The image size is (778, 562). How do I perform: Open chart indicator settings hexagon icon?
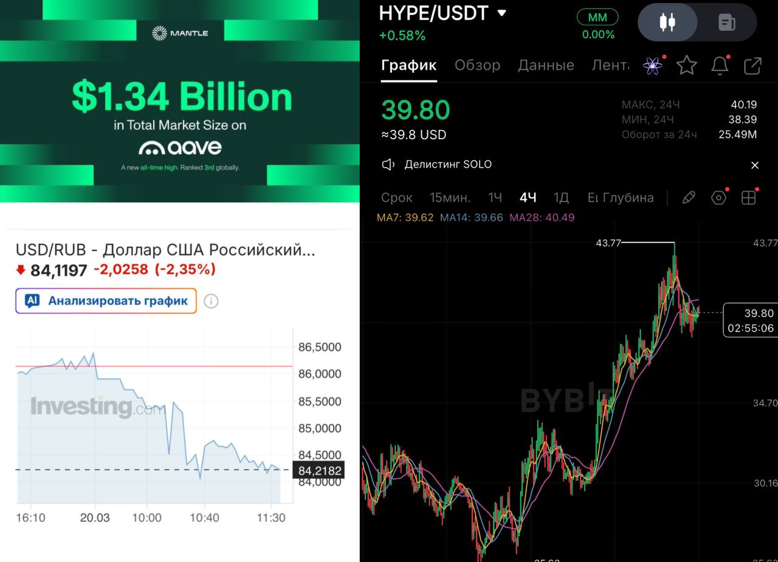pos(719,197)
